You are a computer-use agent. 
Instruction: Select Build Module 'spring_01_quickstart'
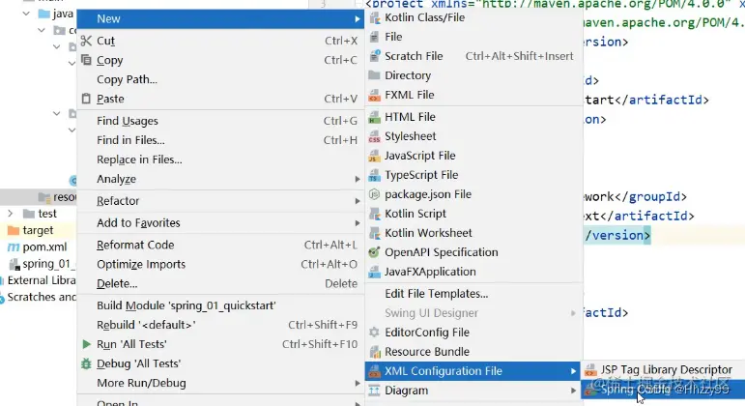(220, 305)
